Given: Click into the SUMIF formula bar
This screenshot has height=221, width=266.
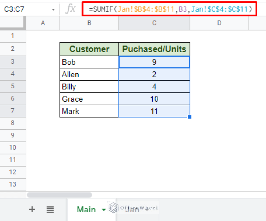Looking at the screenshot, I should pos(170,9).
